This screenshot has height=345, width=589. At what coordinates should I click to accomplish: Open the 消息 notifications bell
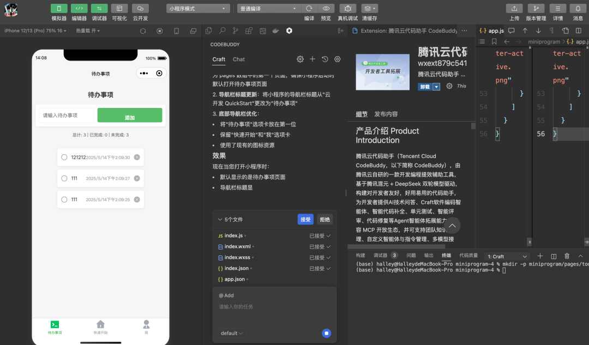578,8
